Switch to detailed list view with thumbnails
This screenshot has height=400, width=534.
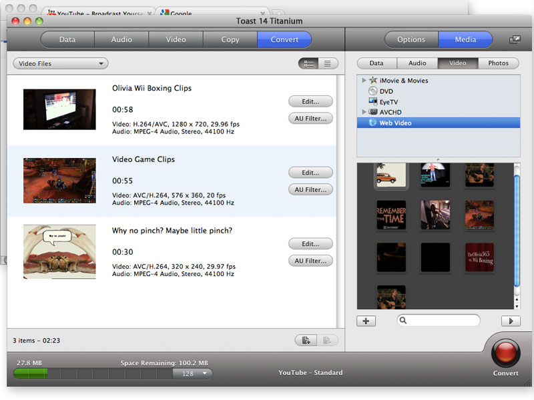(x=308, y=63)
